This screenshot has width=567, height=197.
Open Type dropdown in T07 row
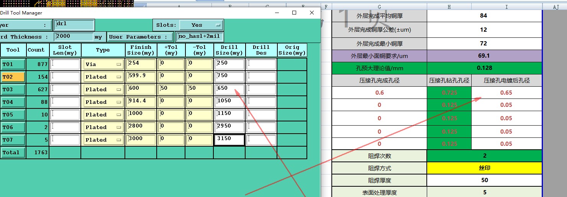coord(103,140)
